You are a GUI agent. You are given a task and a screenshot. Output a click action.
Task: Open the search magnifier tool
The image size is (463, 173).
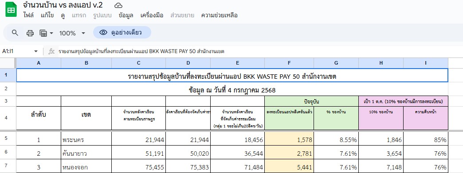point(15,33)
